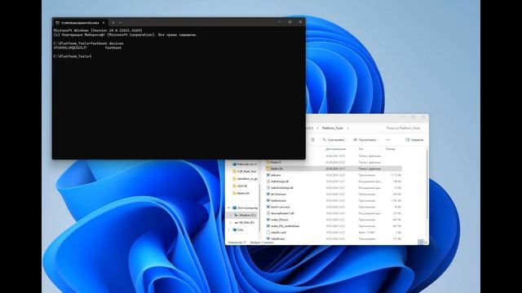Maximize the terminal window
The height and width of the screenshot is (293, 522).
click(290, 22)
